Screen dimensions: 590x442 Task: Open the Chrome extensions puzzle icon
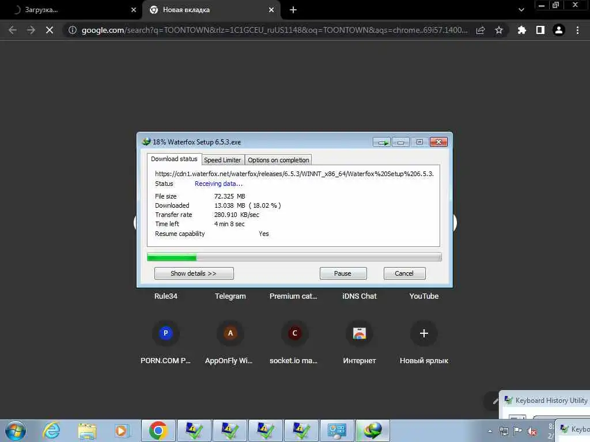pos(521,30)
